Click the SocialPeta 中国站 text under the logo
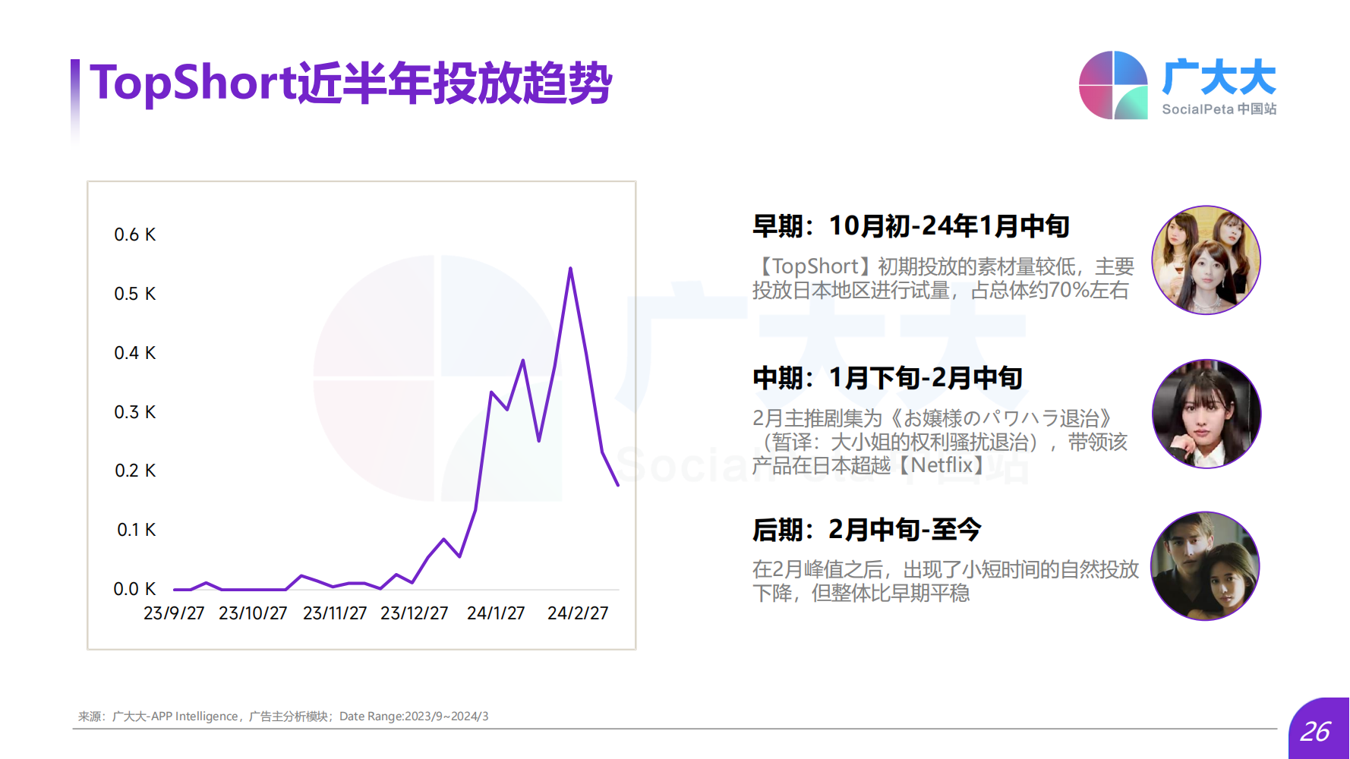 tap(1218, 109)
